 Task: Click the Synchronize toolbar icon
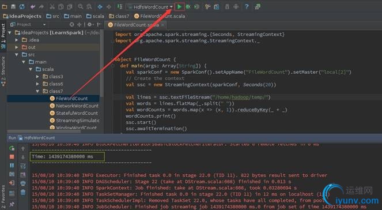[x=22, y=7]
